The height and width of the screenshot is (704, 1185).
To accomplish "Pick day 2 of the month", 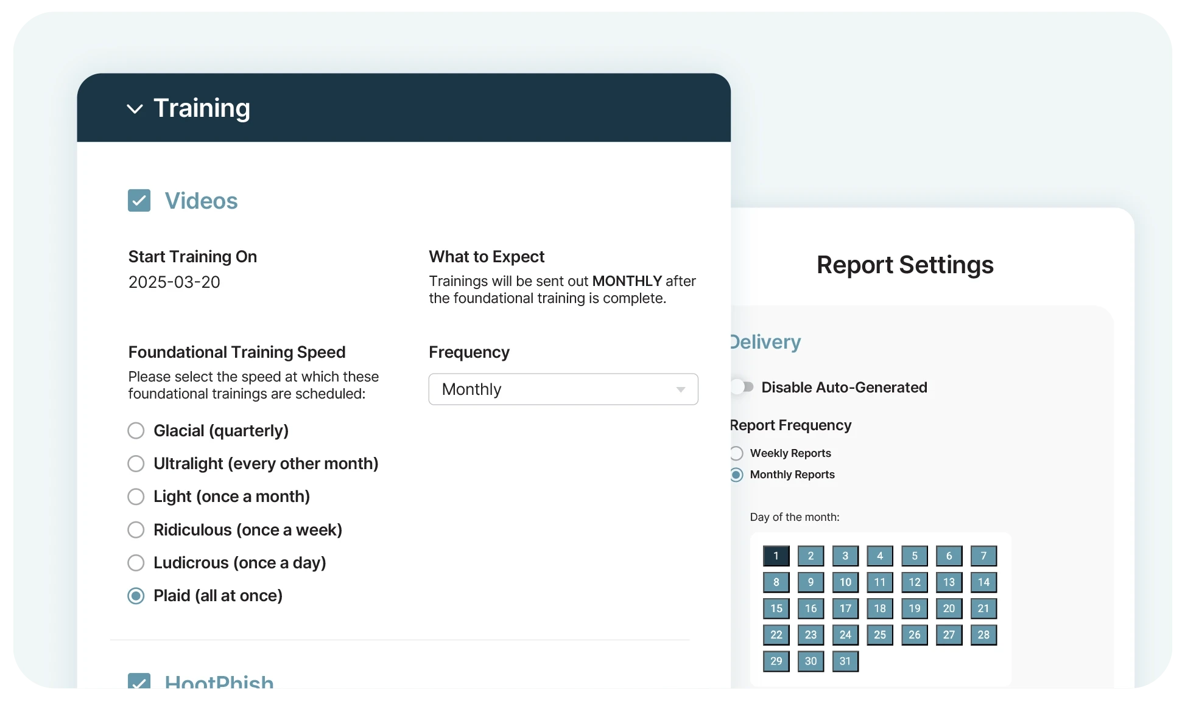I will pos(811,556).
